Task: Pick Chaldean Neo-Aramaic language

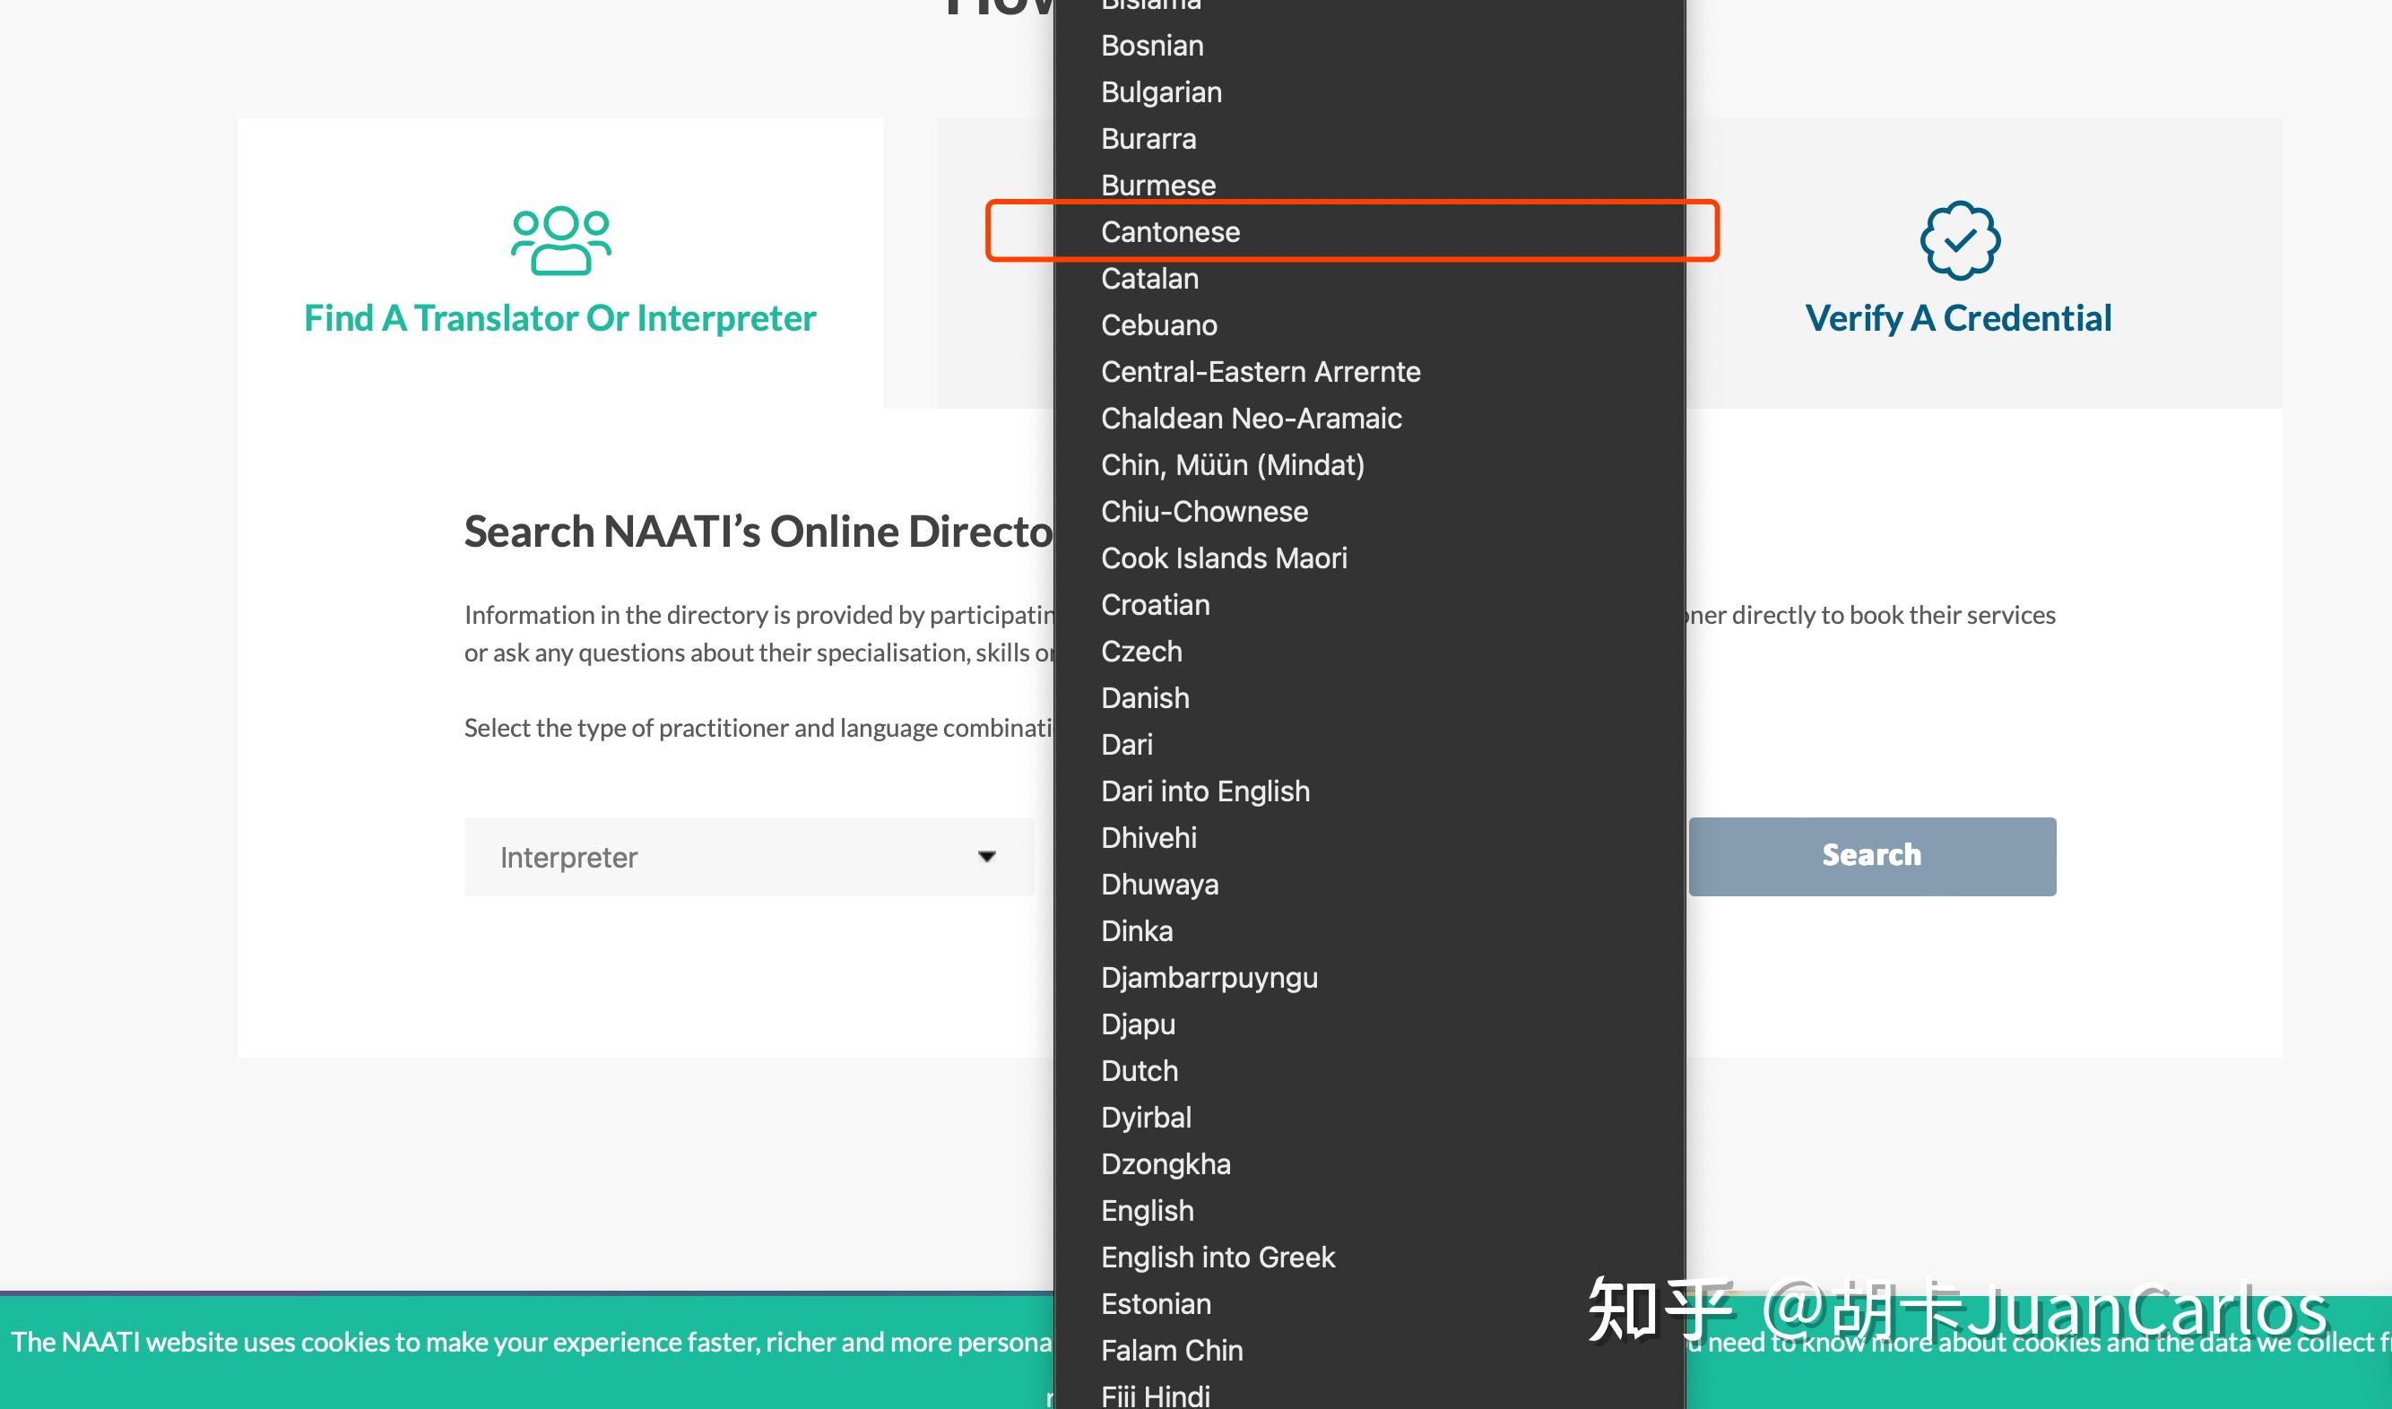Action: click(x=1251, y=418)
